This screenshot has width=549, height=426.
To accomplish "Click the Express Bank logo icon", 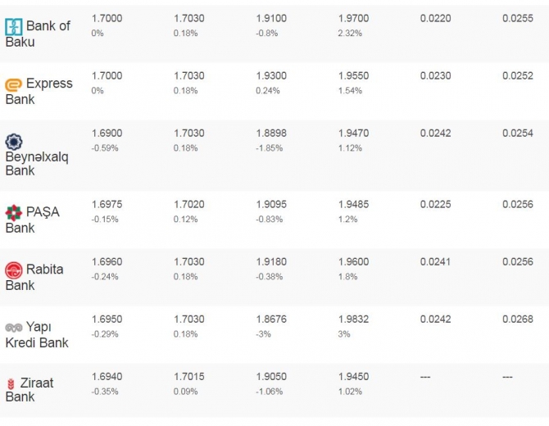I will (13, 84).
